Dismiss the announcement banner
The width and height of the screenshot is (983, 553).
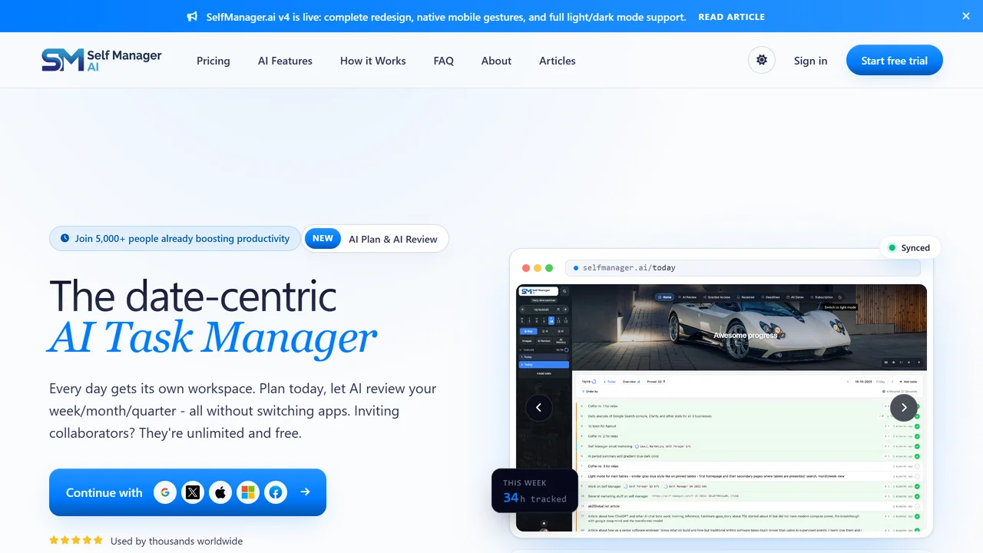966,16
